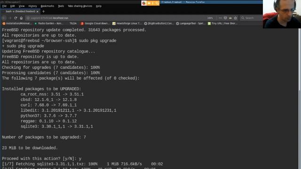
Task: Click the sqlite3 upgrade line
Action: (x=57, y=126)
